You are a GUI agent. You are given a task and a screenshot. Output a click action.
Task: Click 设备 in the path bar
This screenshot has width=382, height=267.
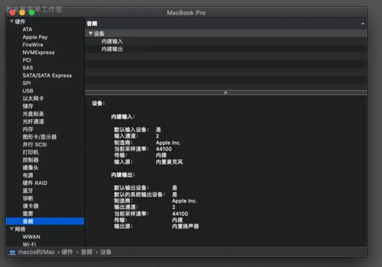106,252
